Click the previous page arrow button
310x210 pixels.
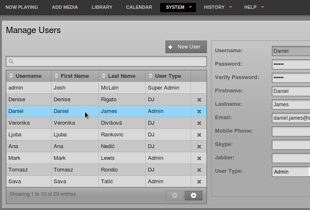175,195
